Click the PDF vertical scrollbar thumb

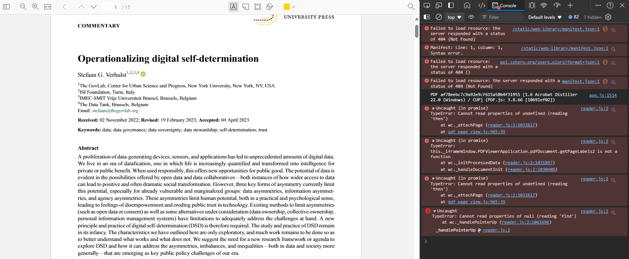[417, 31]
